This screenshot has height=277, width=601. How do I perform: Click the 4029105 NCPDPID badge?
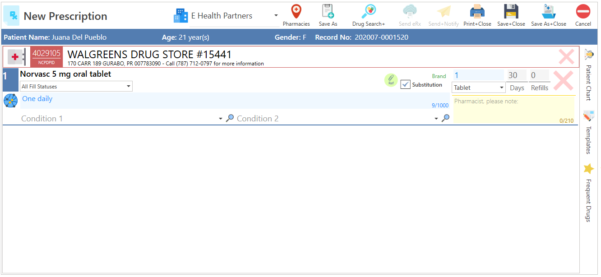pyautogui.click(x=46, y=57)
